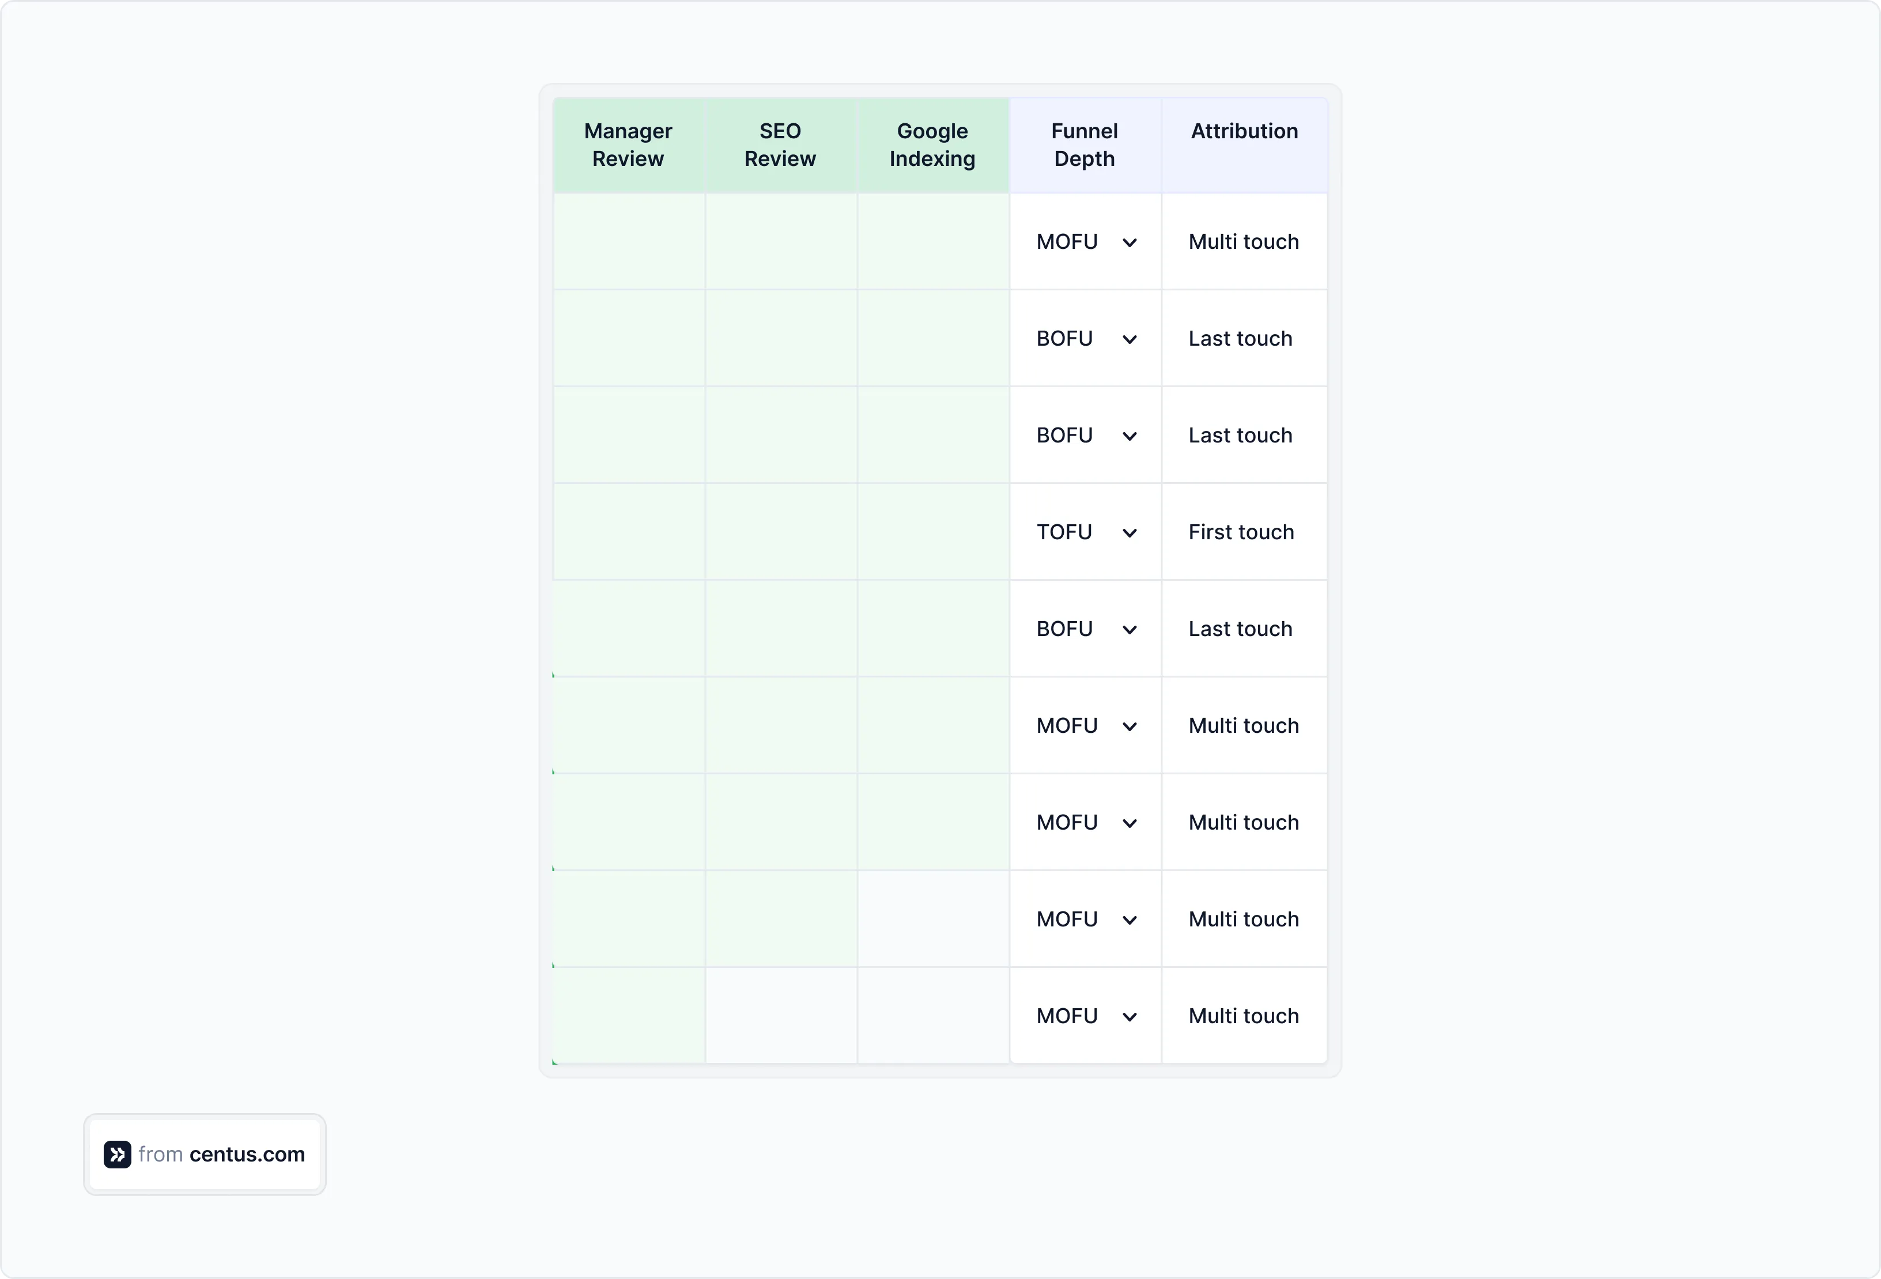
Task: Click the Google Indexing column header
Action: click(x=932, y=145)
